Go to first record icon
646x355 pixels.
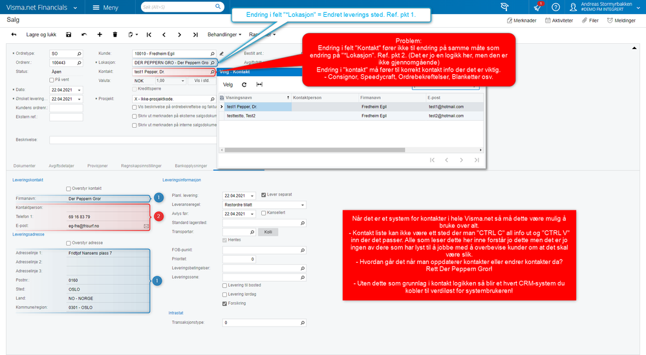pos(149,35)
